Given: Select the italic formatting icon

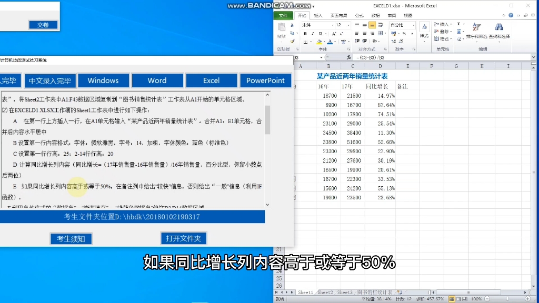Looking at the screenshot, I should (312, 34).
